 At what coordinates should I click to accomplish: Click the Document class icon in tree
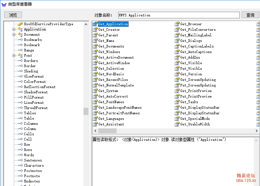point(20,34)
